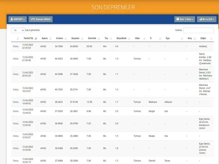Sort table by Ajans column
This screenshot has height=164, width=219.
(x=44, y=38)
